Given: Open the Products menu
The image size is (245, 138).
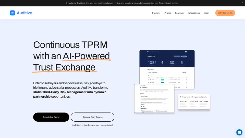Looking at the screenshot, I should click(156, 13).
